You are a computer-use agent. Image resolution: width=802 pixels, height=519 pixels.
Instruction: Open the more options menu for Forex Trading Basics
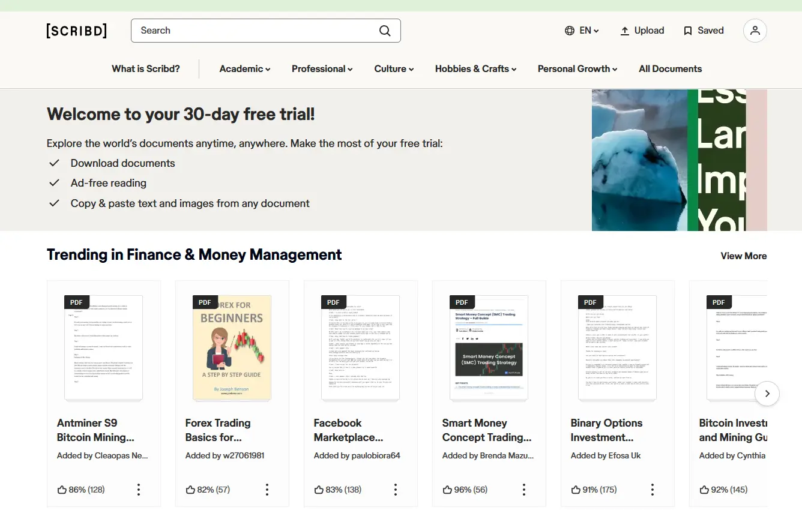(x=267, y=490)
